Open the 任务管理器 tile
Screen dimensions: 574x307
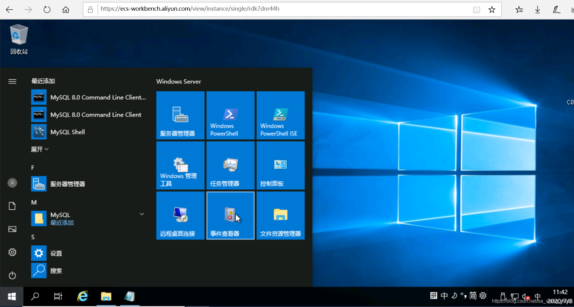[230, 165]
